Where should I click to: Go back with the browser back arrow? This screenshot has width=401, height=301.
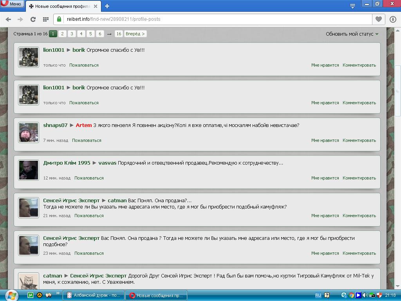tap(8, 19)
